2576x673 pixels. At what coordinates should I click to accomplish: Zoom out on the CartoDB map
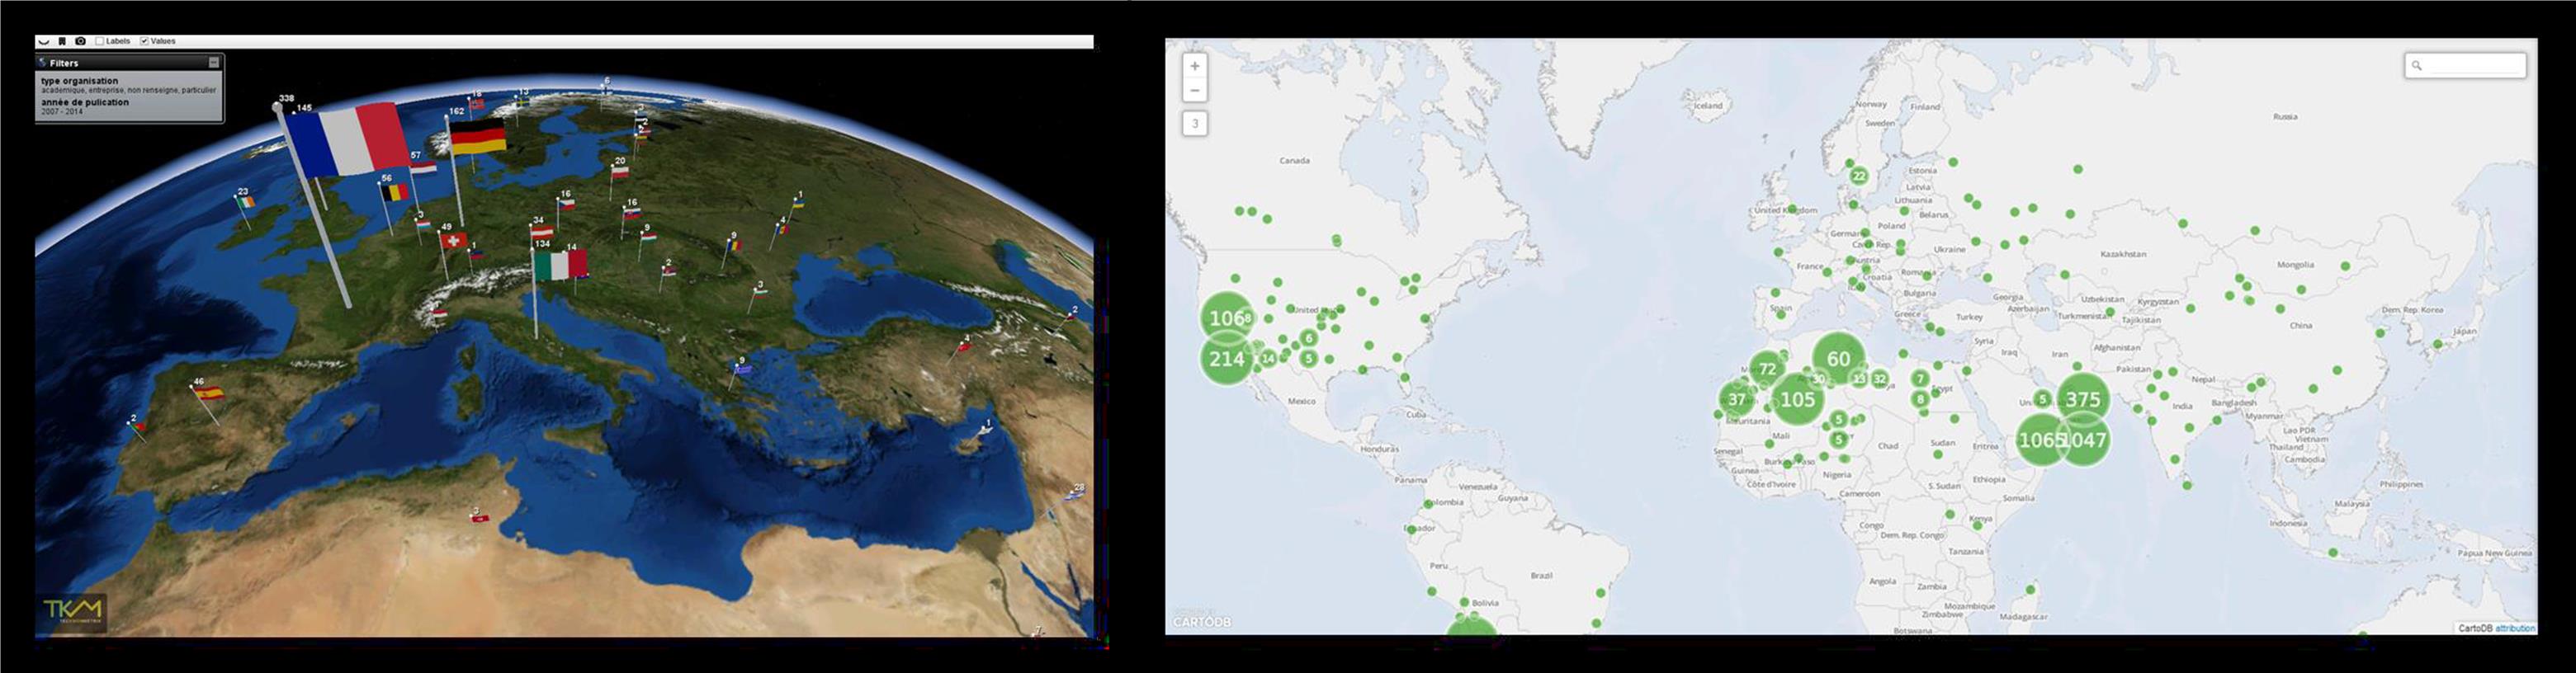1194,90
